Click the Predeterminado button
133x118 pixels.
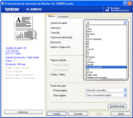tap(117, 106)
